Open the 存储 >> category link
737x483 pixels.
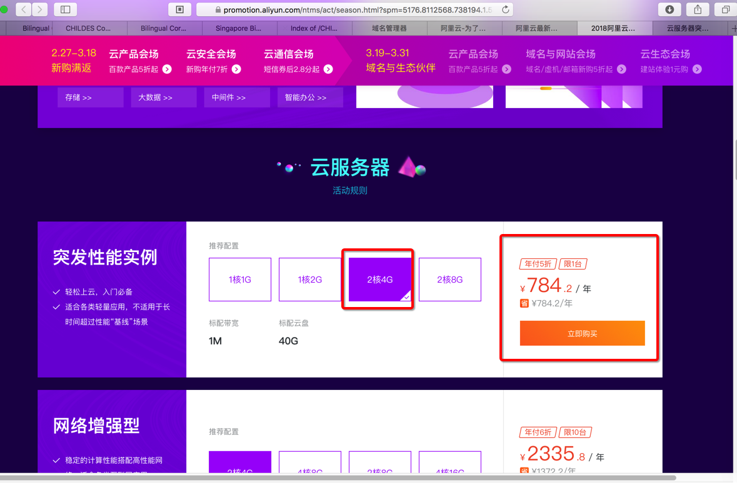[90, 97]
